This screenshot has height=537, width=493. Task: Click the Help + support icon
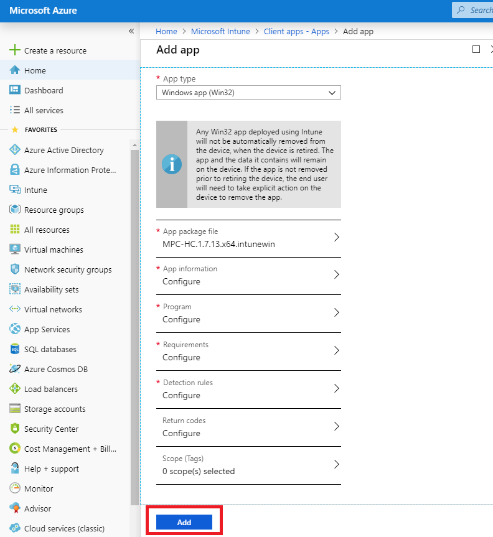pos(15,468)
